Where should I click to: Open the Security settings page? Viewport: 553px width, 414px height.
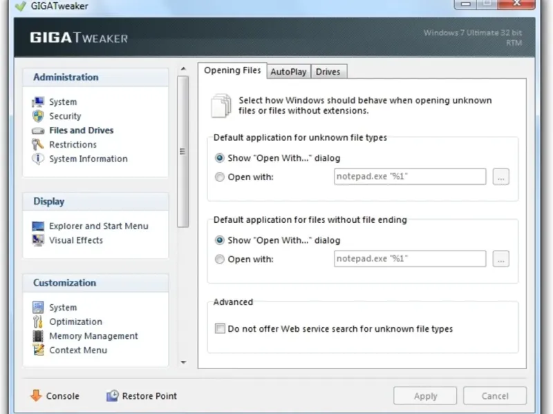65,116
